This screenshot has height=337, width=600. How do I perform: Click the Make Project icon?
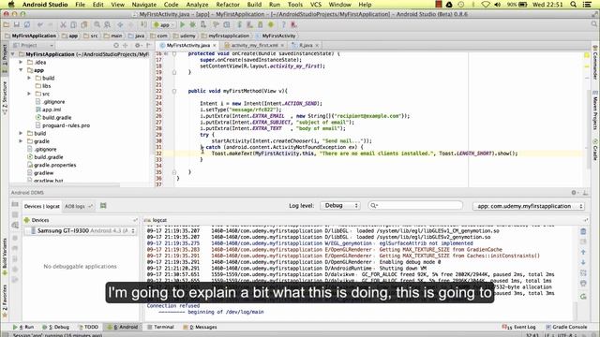[x=143, y=25]
